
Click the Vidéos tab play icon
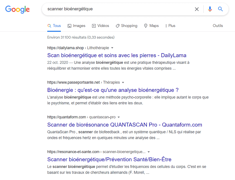click(x=94, y=26)
